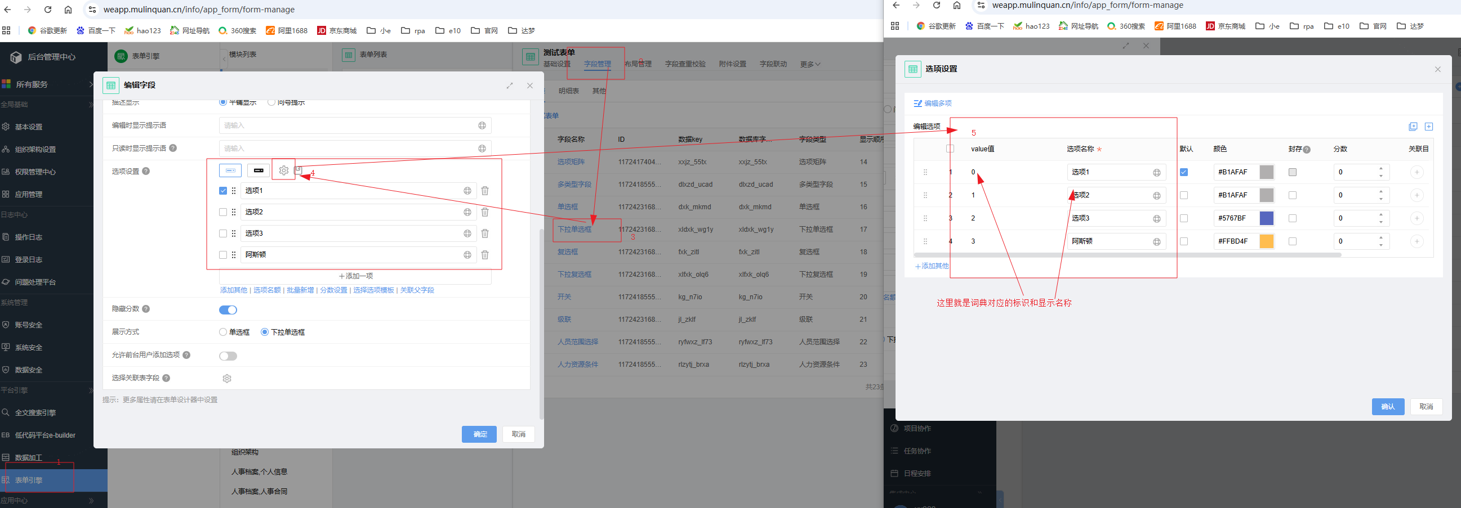Switch to the 字段管理 tab
This screenshot has width=1461, height=508.
pos(598,64)
